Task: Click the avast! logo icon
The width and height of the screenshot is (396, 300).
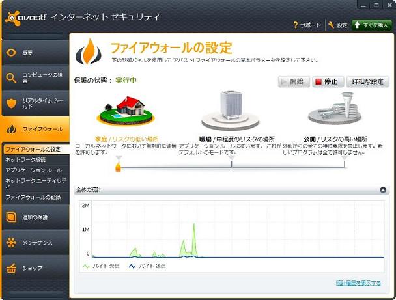Action: (12, 18)
